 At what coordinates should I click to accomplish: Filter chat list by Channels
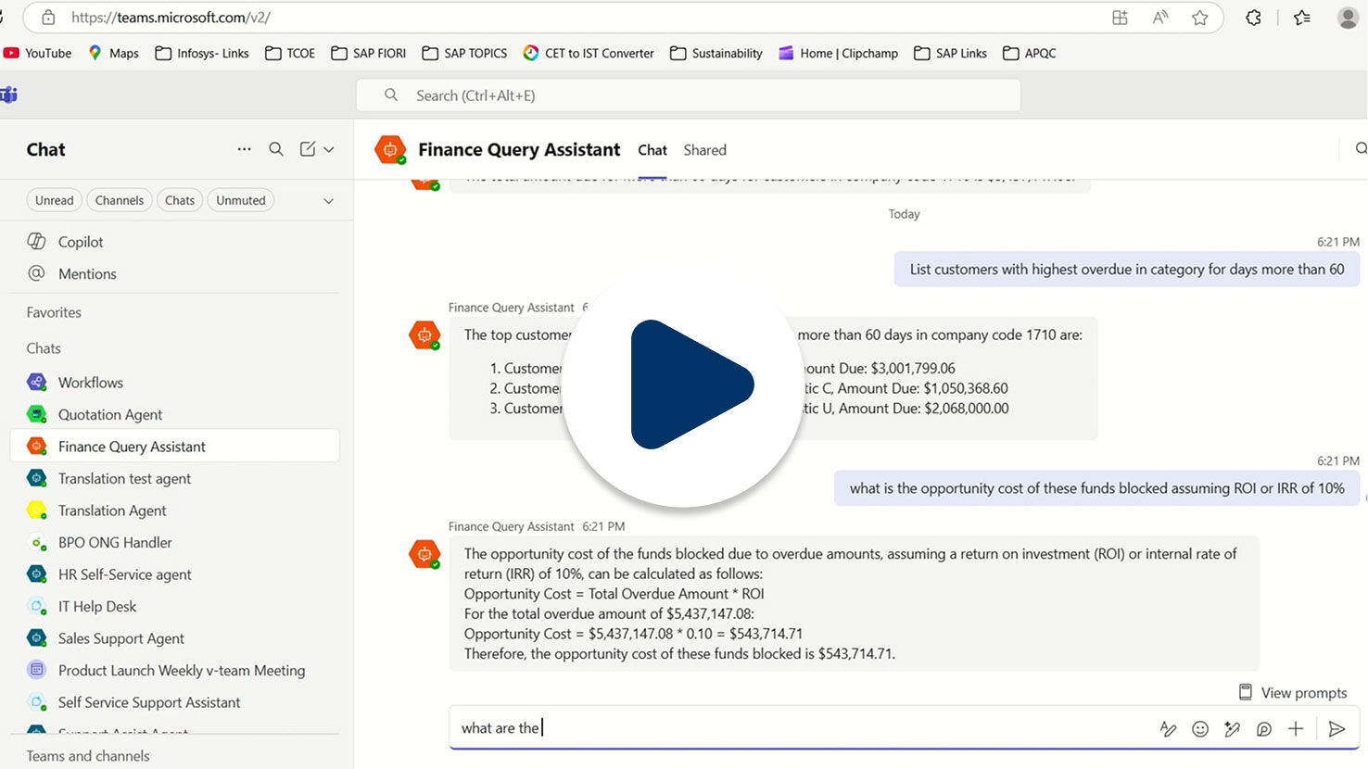tap(120, 200)
